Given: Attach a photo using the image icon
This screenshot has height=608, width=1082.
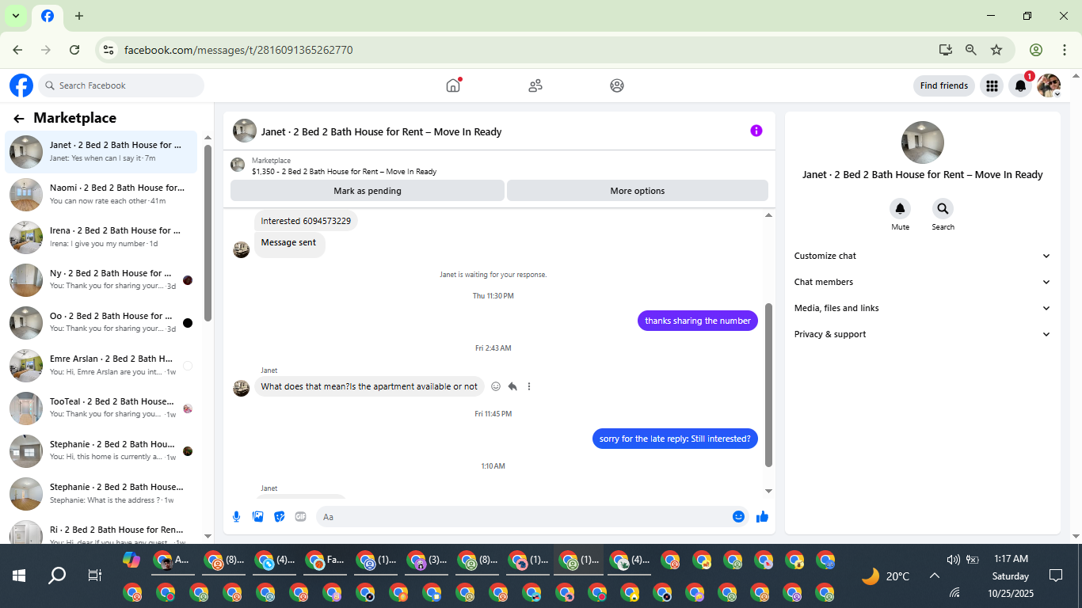Looking at the screenshot, I should tap(257, 517).
